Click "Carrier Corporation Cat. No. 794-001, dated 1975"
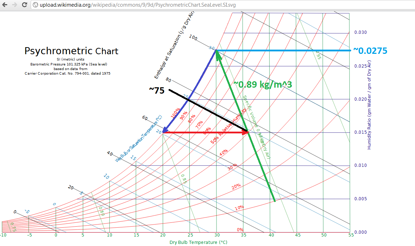Viewport: 415px width, 246px height. tap(67, 74)
